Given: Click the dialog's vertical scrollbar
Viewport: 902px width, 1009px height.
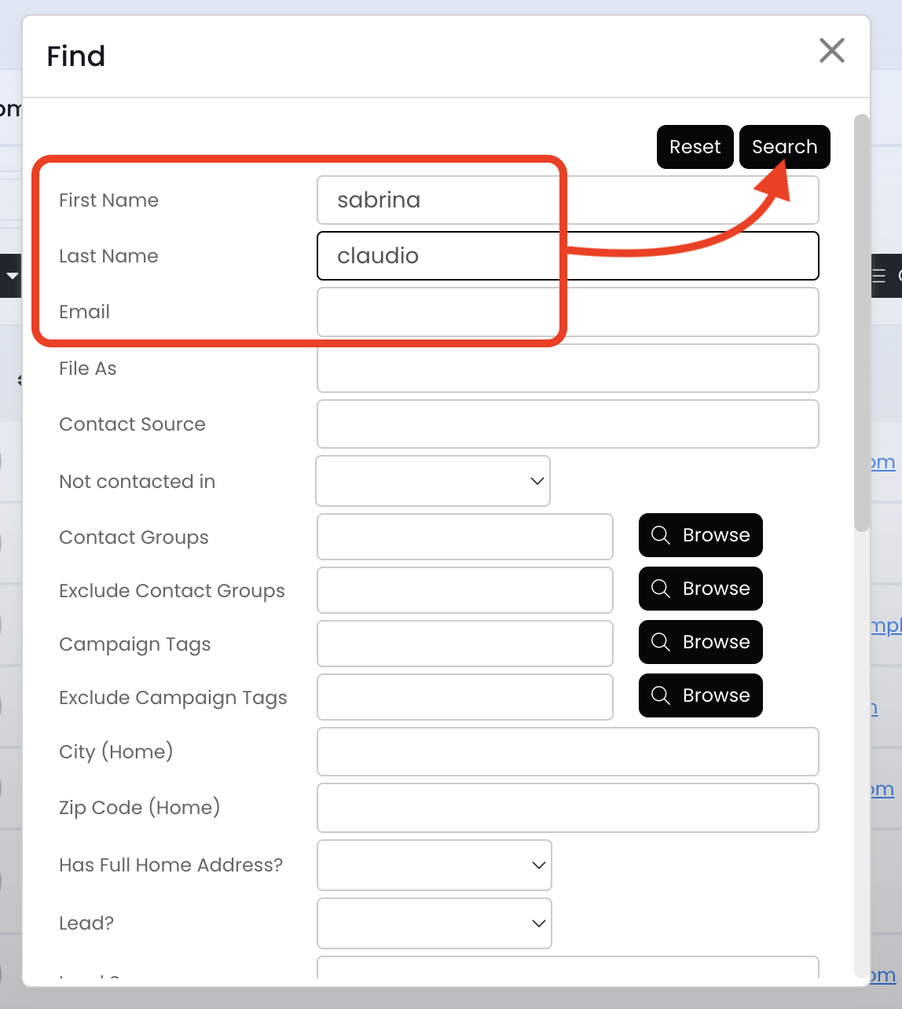Looking at the screenshot, I should 862,322.
